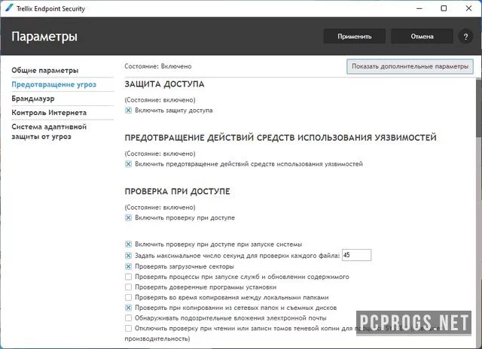Click Отмена button
Viewport: 482px width, 349px height.
pos(422,36)
